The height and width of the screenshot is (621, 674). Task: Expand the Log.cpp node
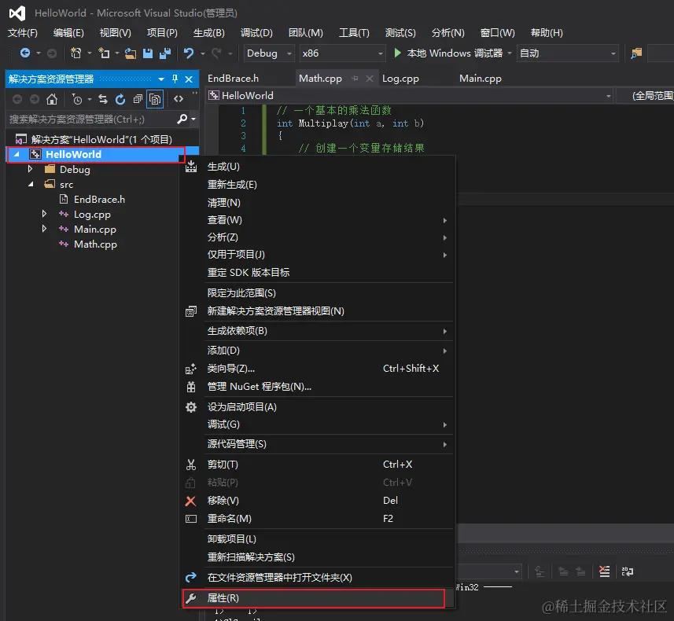point(44,214)
